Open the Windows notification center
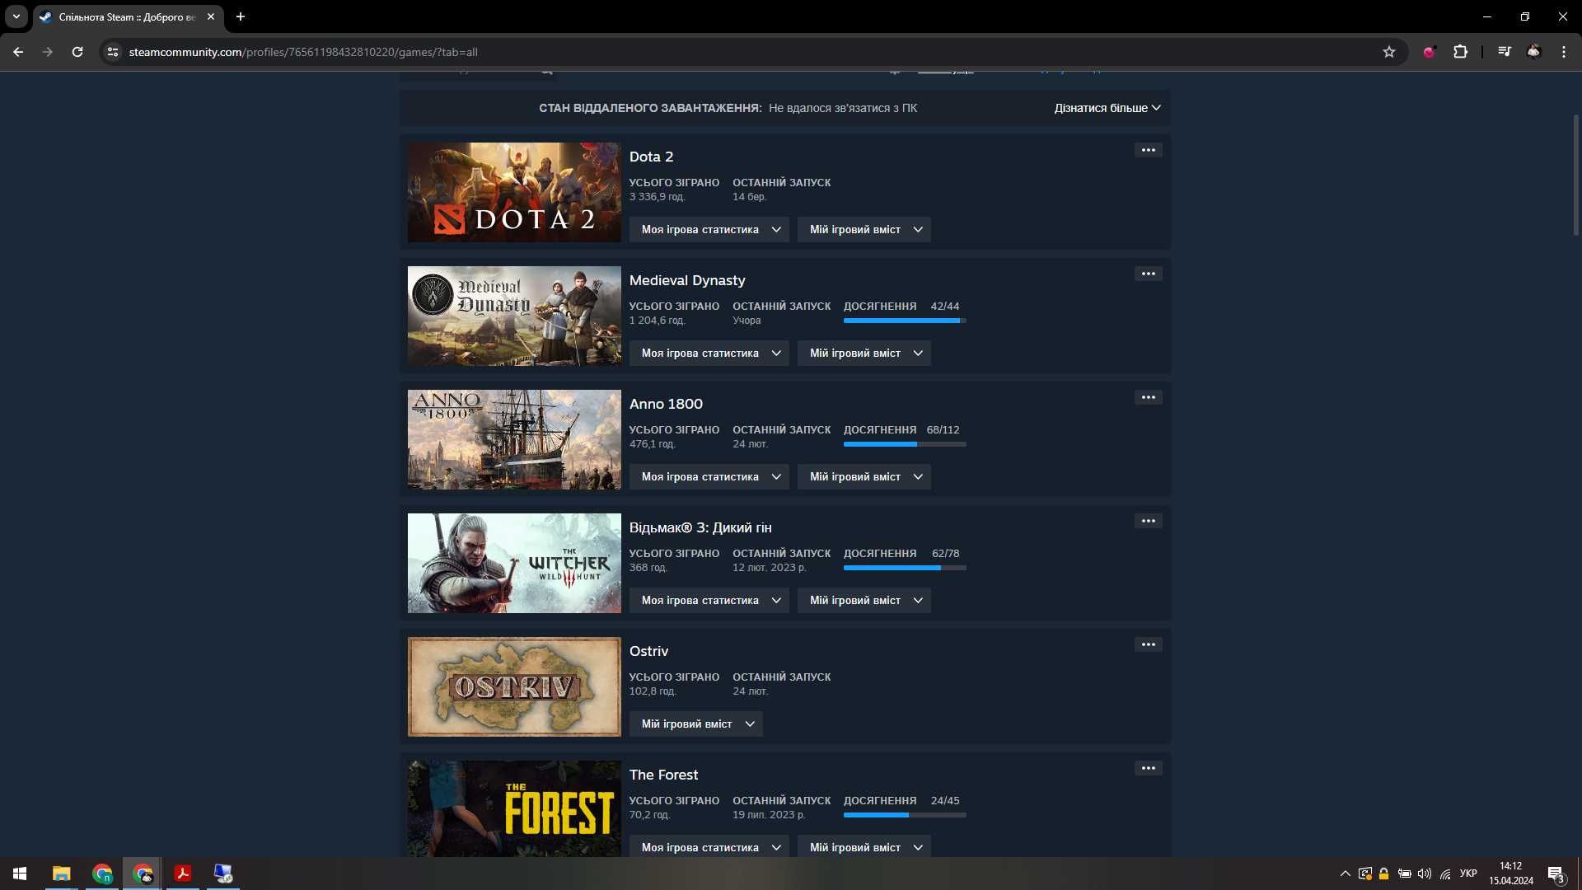The width and height of the screenshot is (1582, 890). (1556, 874)
